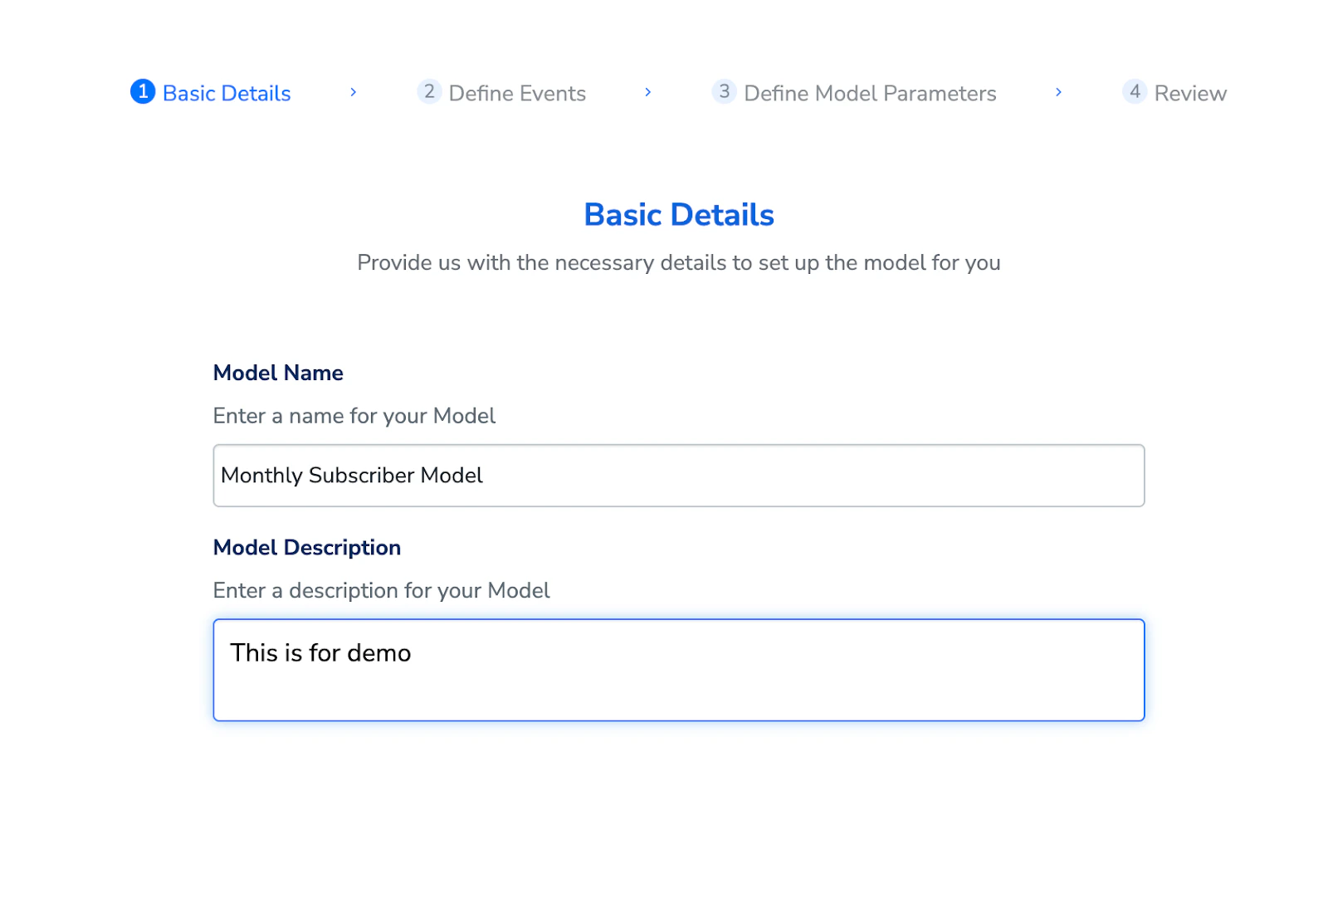Click chevron after Define Model Parameters step
The width and height of the screenshot is (1328, 913).
pyautogui.click(x=1059, y=92)
